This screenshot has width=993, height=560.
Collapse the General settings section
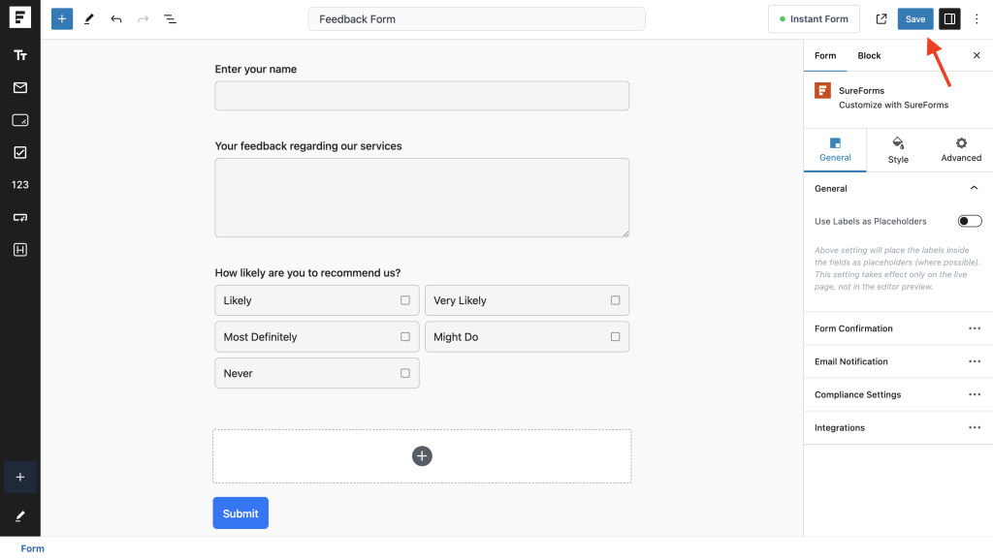975,188
